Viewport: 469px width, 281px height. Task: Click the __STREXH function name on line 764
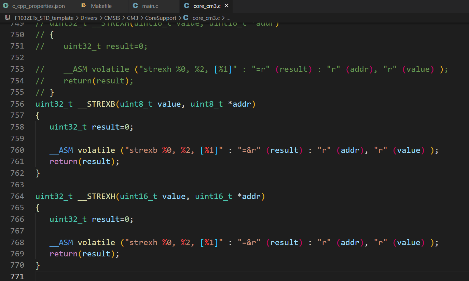click(96, 196)
